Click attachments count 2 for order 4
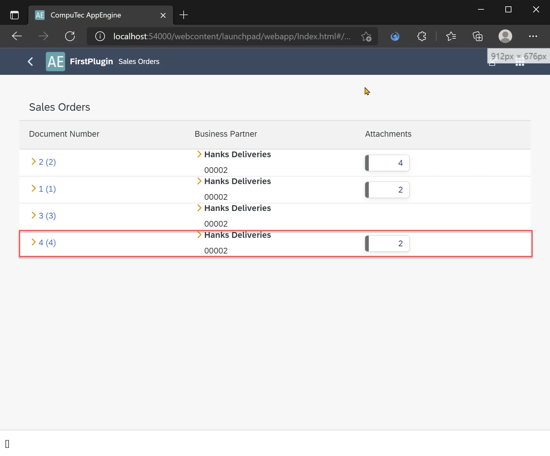This screenshot has width=550, height=456. (x=387, y=244)
